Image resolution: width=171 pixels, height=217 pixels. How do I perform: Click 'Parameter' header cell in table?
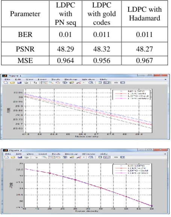(25, 14)
